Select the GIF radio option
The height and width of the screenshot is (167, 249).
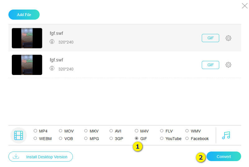click(137, 138)
